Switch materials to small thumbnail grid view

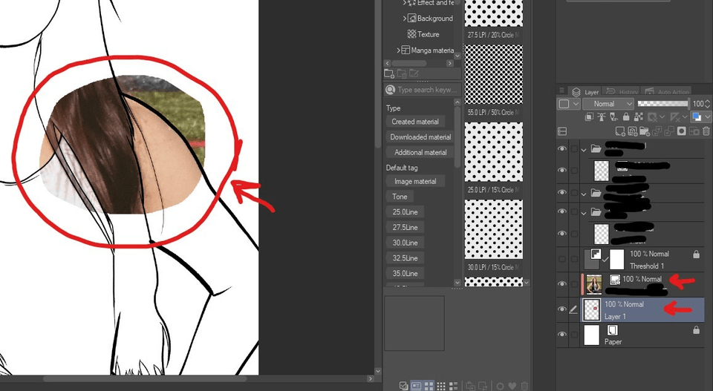(x=441, y=386)
